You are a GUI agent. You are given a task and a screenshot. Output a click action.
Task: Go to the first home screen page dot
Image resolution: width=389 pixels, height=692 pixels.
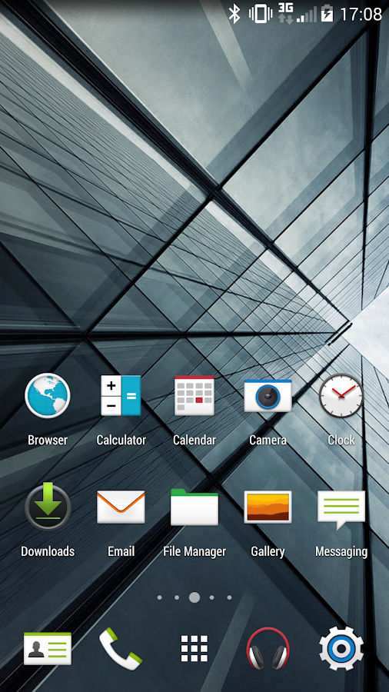(160, 597)
